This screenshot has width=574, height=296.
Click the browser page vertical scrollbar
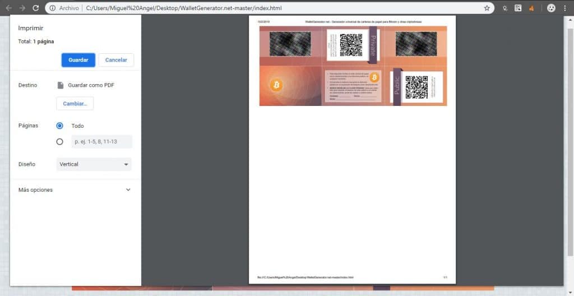click(x=570, y=143)
